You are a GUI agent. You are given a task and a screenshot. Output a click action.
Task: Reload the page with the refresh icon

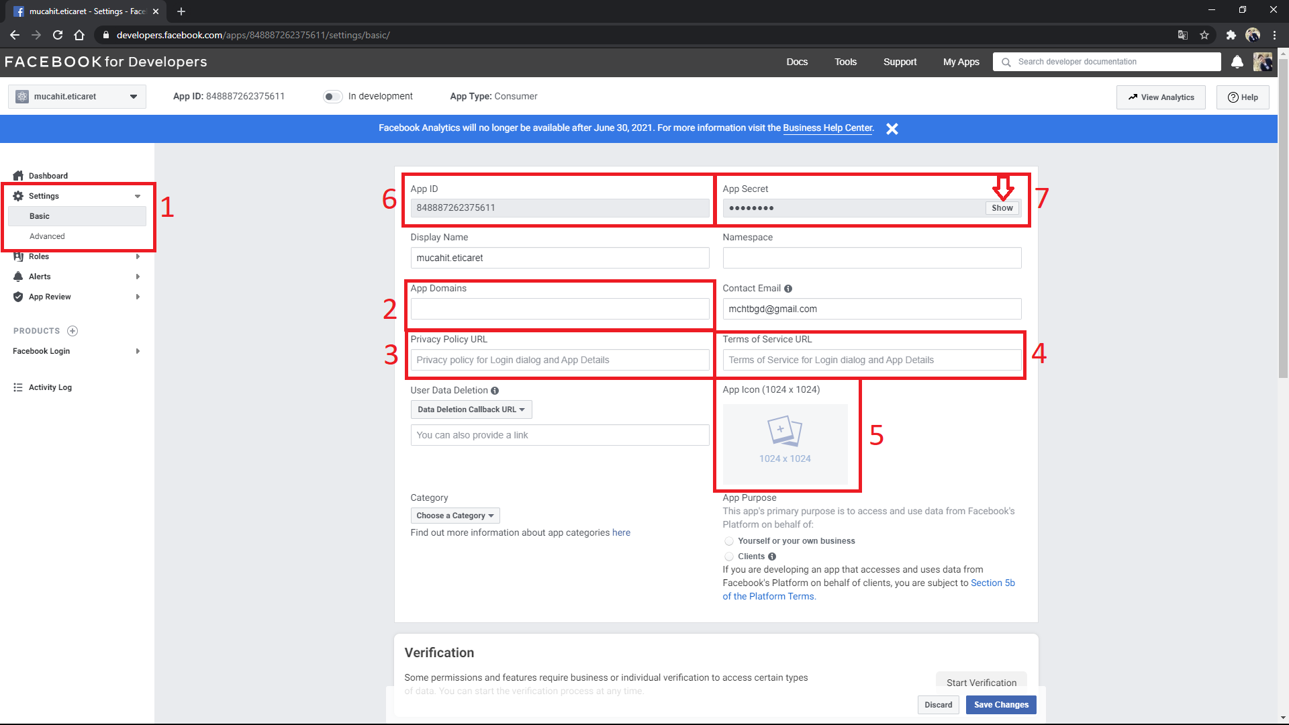(x=58, y=35)
